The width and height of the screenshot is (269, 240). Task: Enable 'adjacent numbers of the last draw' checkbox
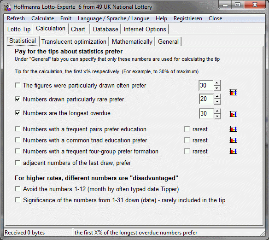[18, 163]
